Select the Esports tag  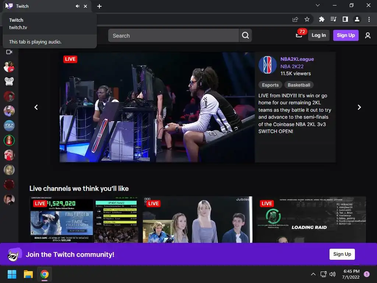[270, 85]
